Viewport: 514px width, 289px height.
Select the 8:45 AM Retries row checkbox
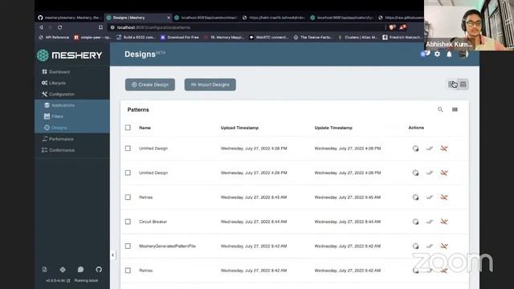click(128, 197)
